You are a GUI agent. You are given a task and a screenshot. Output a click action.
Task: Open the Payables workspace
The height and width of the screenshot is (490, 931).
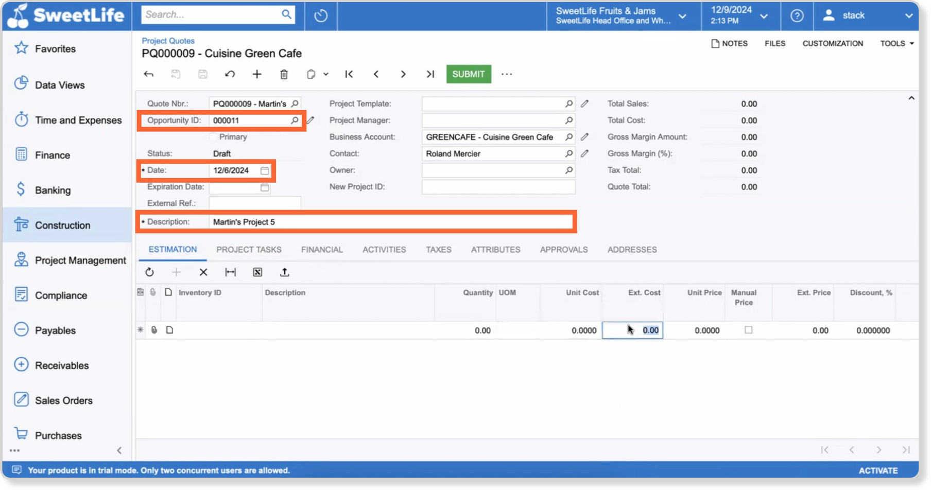67,330
